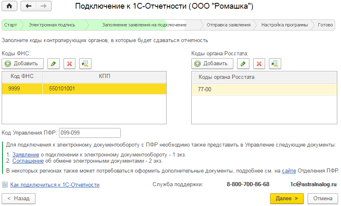Open the 'Соглашение' document link
Viewport: 341px width, 206px height.
click(x=22, y=161)
